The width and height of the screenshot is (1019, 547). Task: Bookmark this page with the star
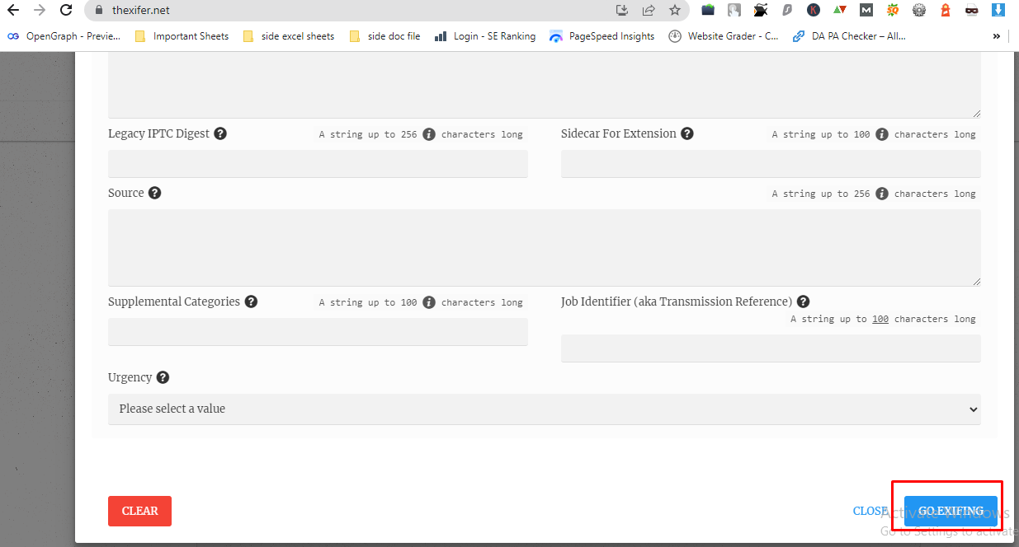click(675, 11)
